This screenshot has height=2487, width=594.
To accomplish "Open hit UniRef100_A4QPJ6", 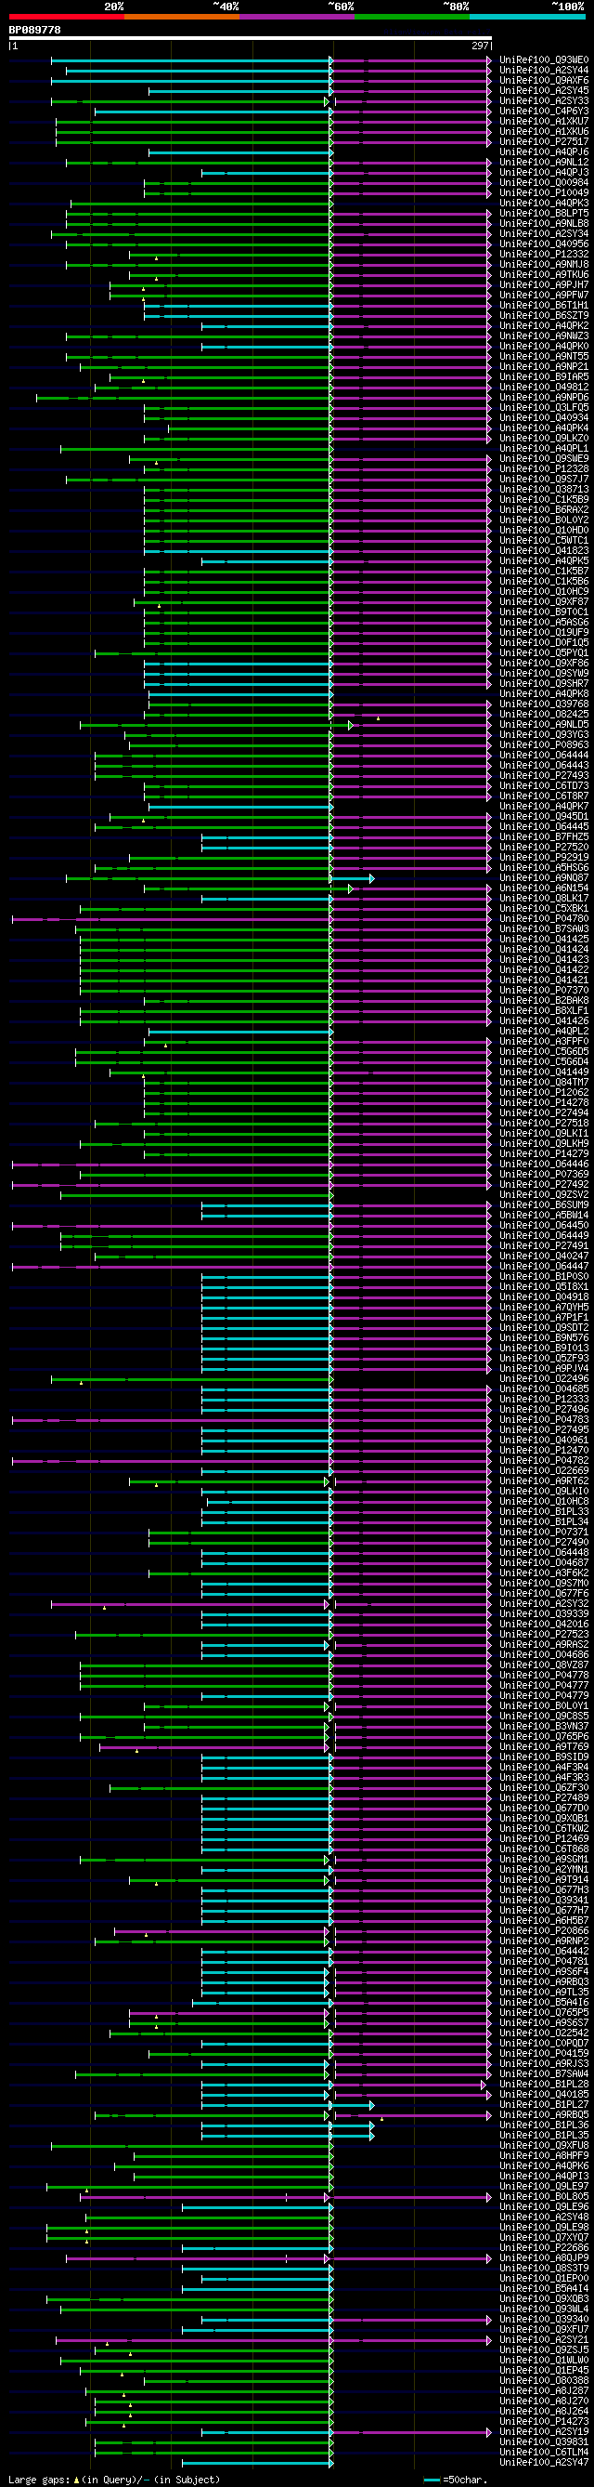I will pos(544,152).
